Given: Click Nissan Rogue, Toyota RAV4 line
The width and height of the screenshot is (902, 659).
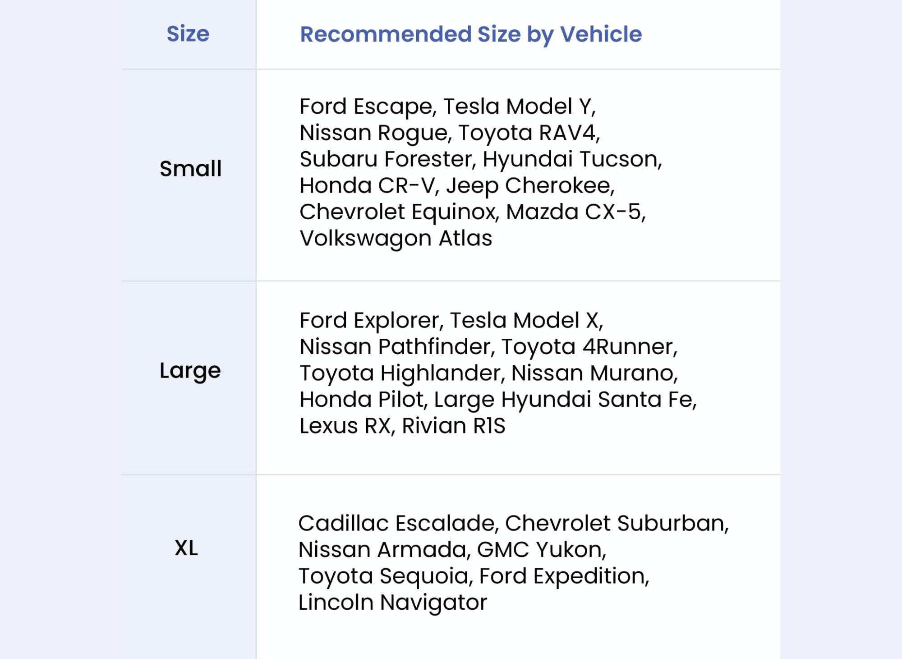Looking at the screenshot, I should pos(450,134).
